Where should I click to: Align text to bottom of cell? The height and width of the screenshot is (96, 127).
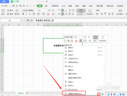point(66,10)
